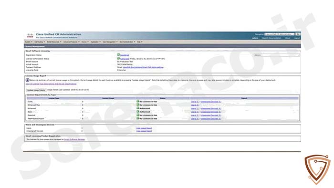Image resolution: width=334 pixels, height=188 pixels.
Task: Click the green status icon in Enhanced row
Action: point(138,108)
